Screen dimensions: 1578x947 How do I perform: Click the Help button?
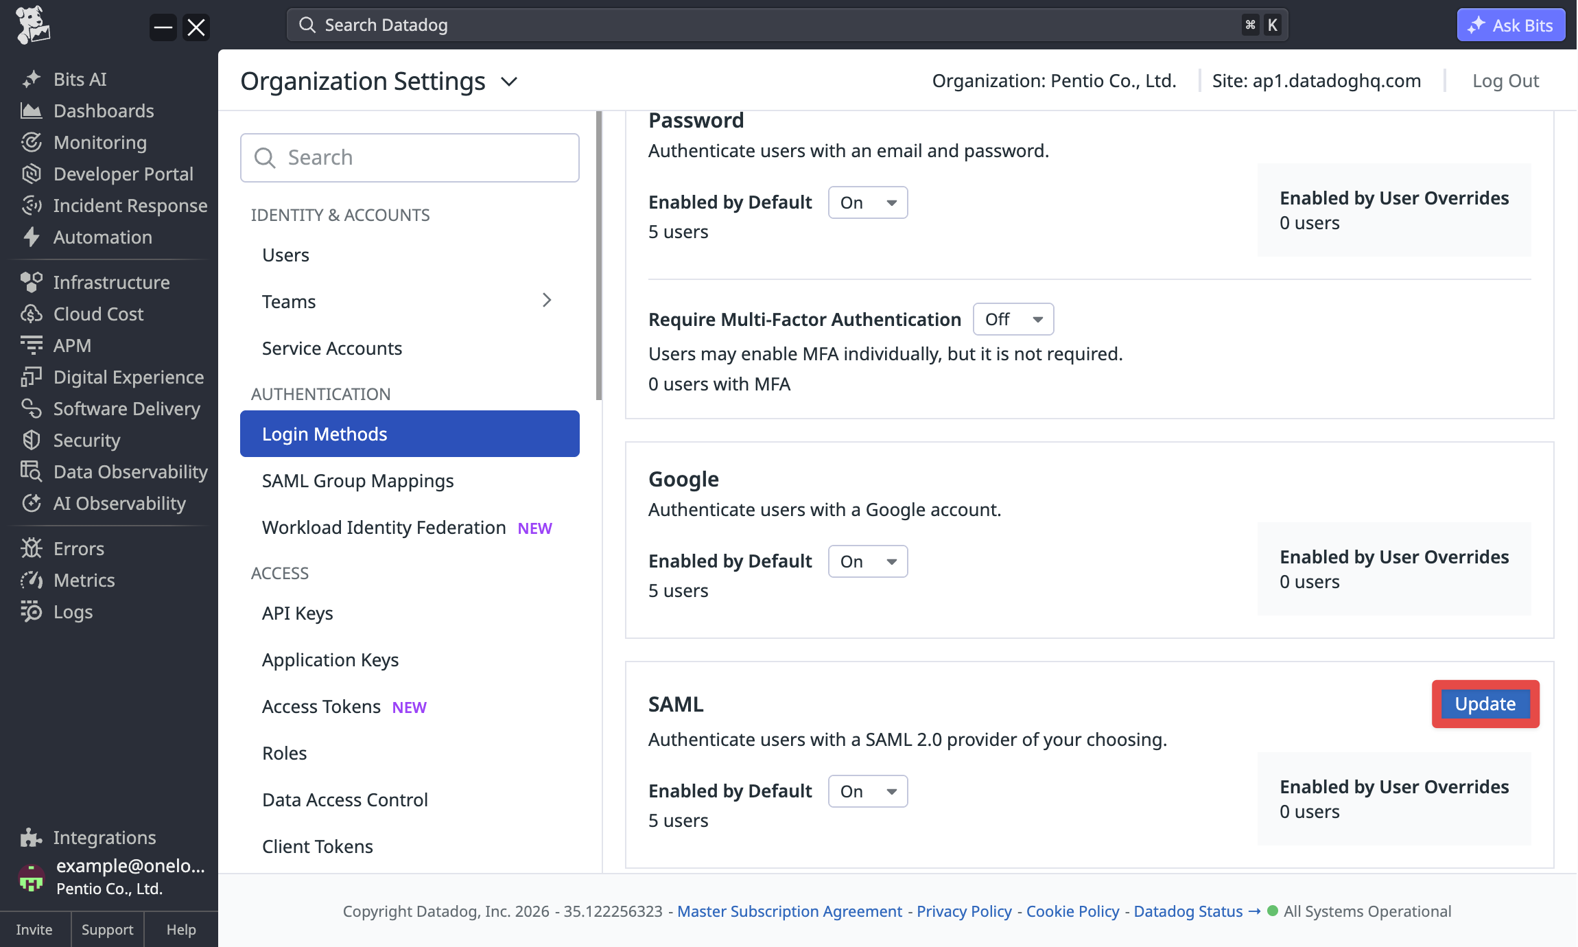click(x=181, y=930)
